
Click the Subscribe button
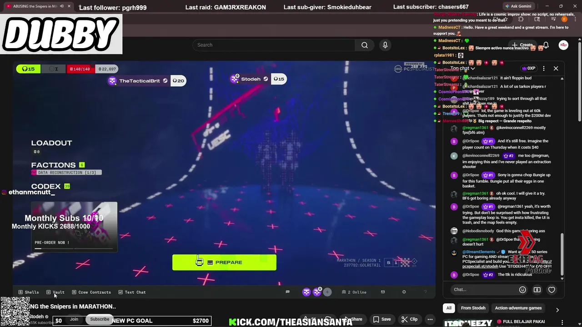[100, 319]
